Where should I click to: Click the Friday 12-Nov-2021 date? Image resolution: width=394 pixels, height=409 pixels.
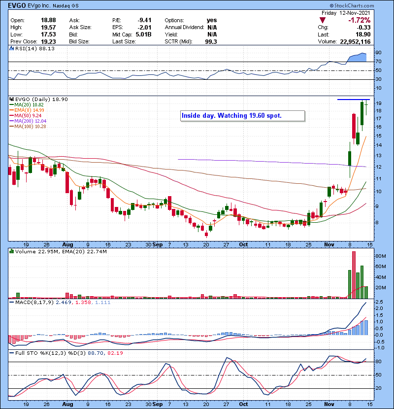tap(346, 13)
